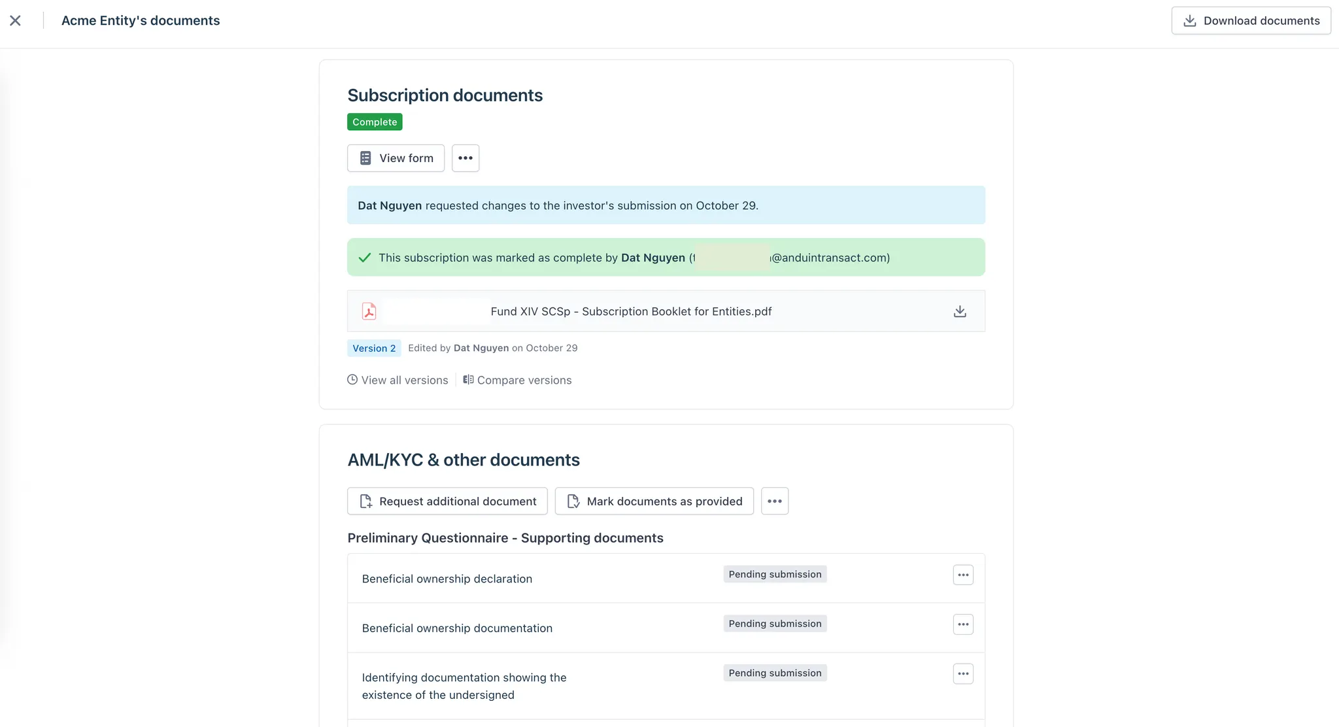
Task: Click the Download documents button
Action: pos(1251,21)
